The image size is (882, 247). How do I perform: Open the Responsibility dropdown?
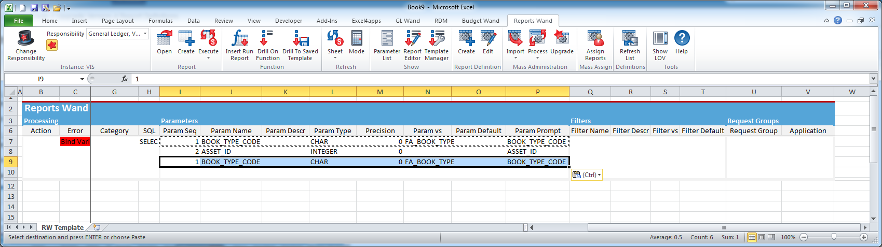[x=145, y=34]
